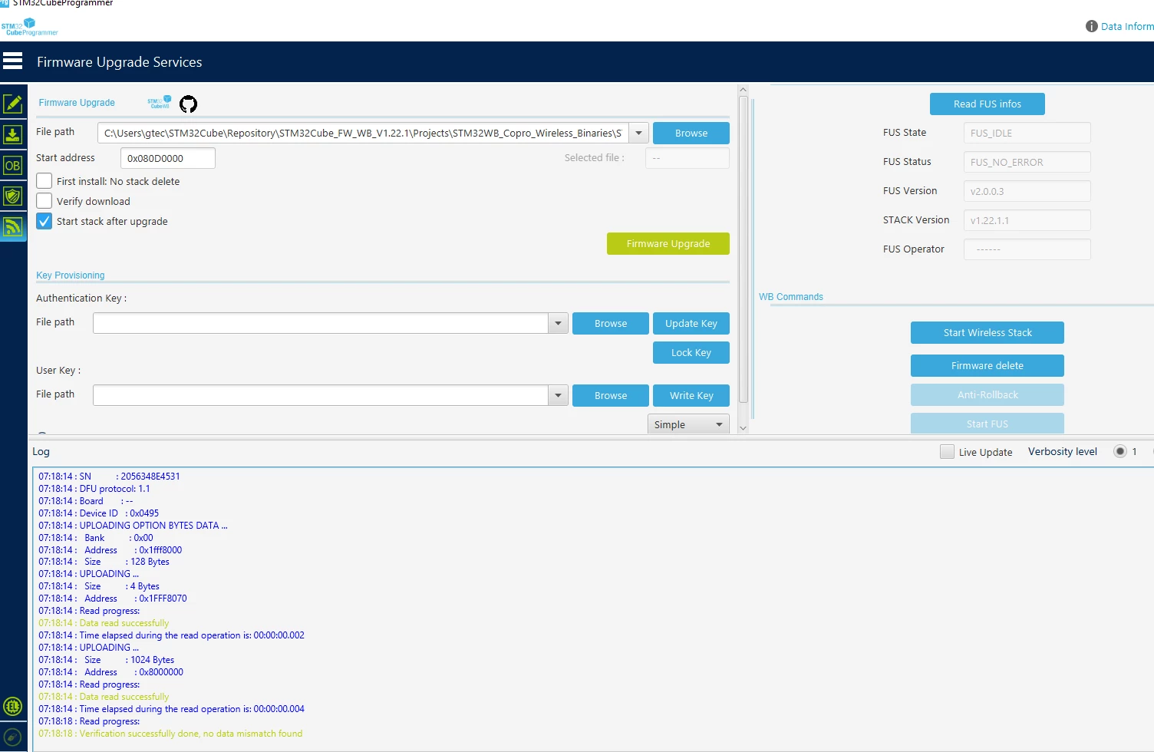Click the WB Commands section heading
The height and width of the screenshot is (752, 1154).
pos(791,296)
